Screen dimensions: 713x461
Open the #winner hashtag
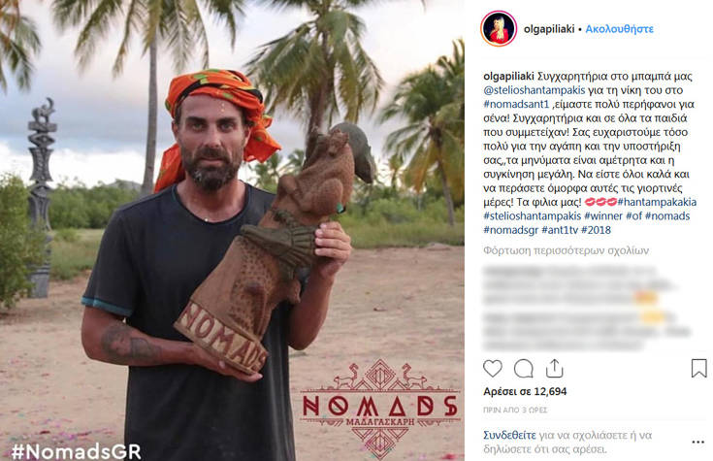(603, 215)
